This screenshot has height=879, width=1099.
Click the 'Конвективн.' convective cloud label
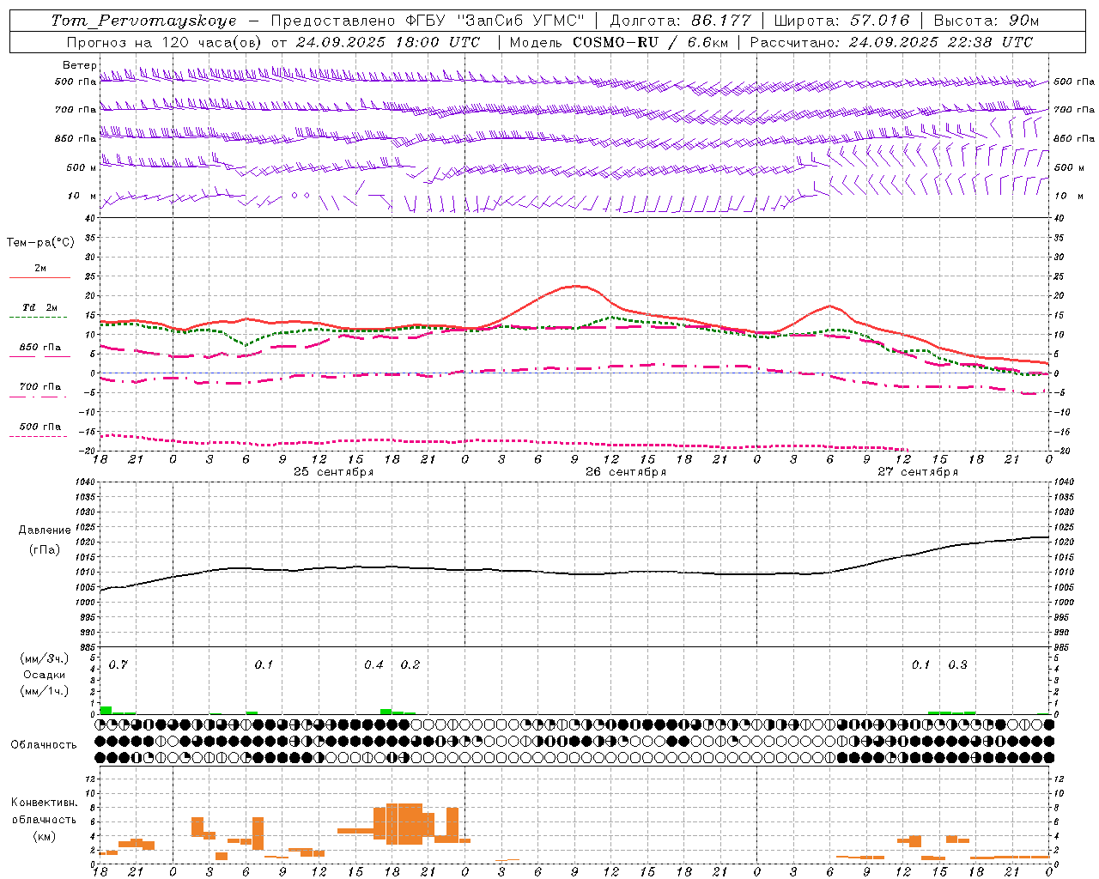coord(45,803)
